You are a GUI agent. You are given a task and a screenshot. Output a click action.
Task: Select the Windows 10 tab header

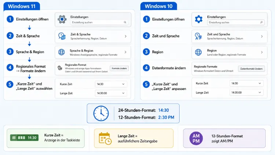158,6
